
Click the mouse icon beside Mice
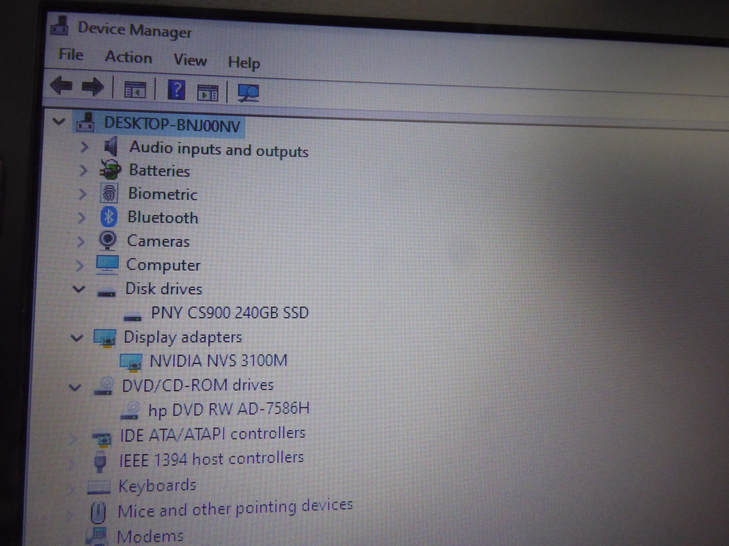[x=98, y=512]
